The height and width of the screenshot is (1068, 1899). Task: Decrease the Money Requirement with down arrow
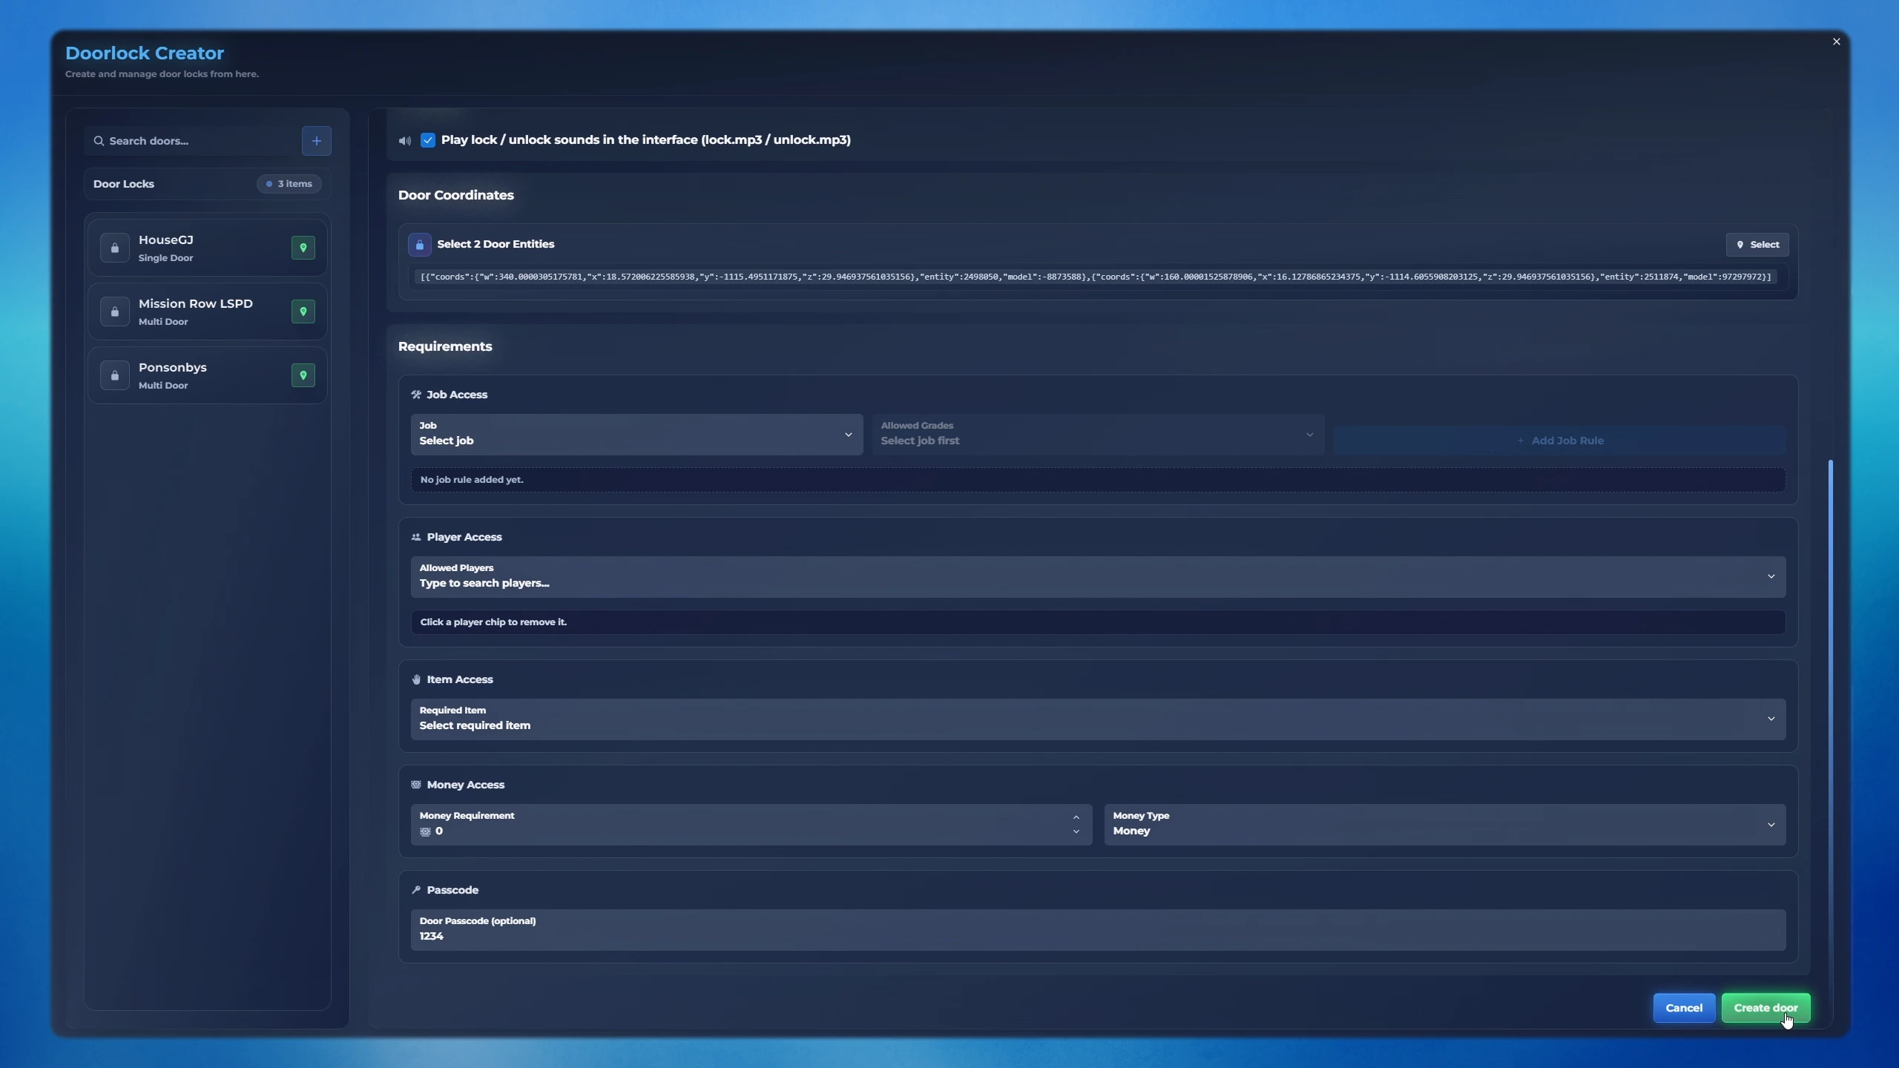pyautogui.click(x=1076, y=832)
